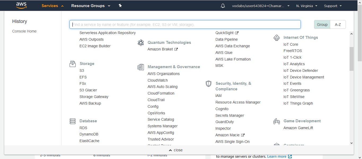Click the panel scrollbar up arrow

[351, 34]
